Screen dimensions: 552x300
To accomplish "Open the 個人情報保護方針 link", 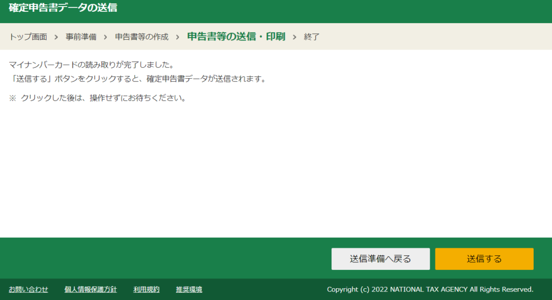I will [x=91, y=289].
